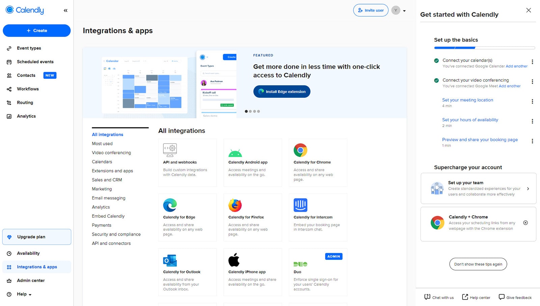Select the Video conferencing category
Image resolution: width=540 pixels, height=306 pixels.
[111, 153]
